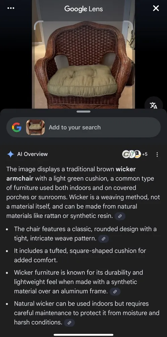Tap the 'AI Overview' heading label
The height and width of the screenshot is (337, 167).
33,154
